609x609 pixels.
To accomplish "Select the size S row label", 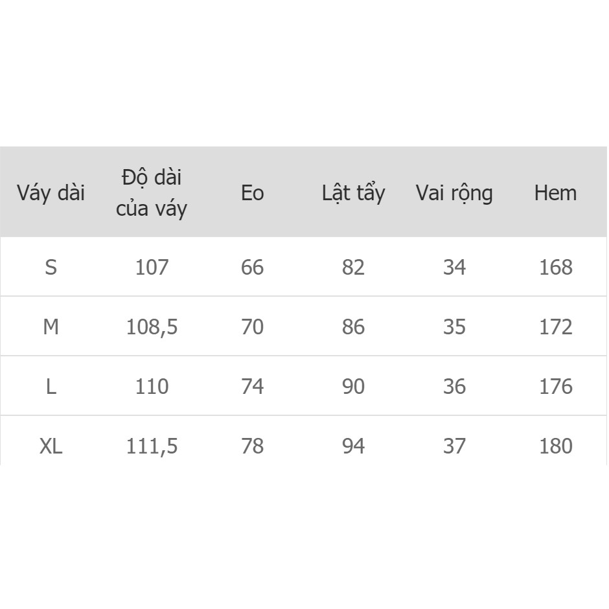I will point(51,268).
